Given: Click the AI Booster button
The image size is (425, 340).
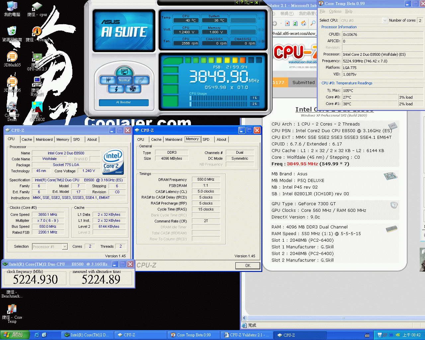Looking at the screenshot, I should tap(124, 102).
